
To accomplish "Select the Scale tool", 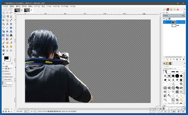I will (3, 32).
